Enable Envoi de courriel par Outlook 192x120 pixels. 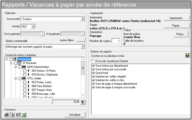(93, 61)
